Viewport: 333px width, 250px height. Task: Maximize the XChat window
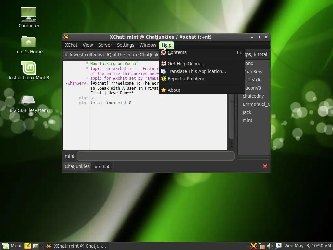coord(259,37)
